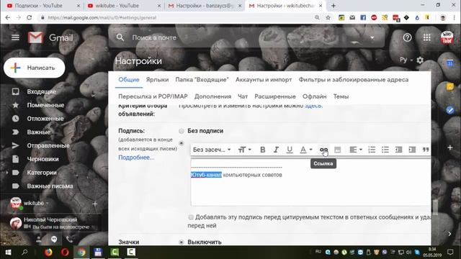Decrease indent in signature editor
Image resolution: width=461 pixels, height=259 pixels.
[398, 150]
